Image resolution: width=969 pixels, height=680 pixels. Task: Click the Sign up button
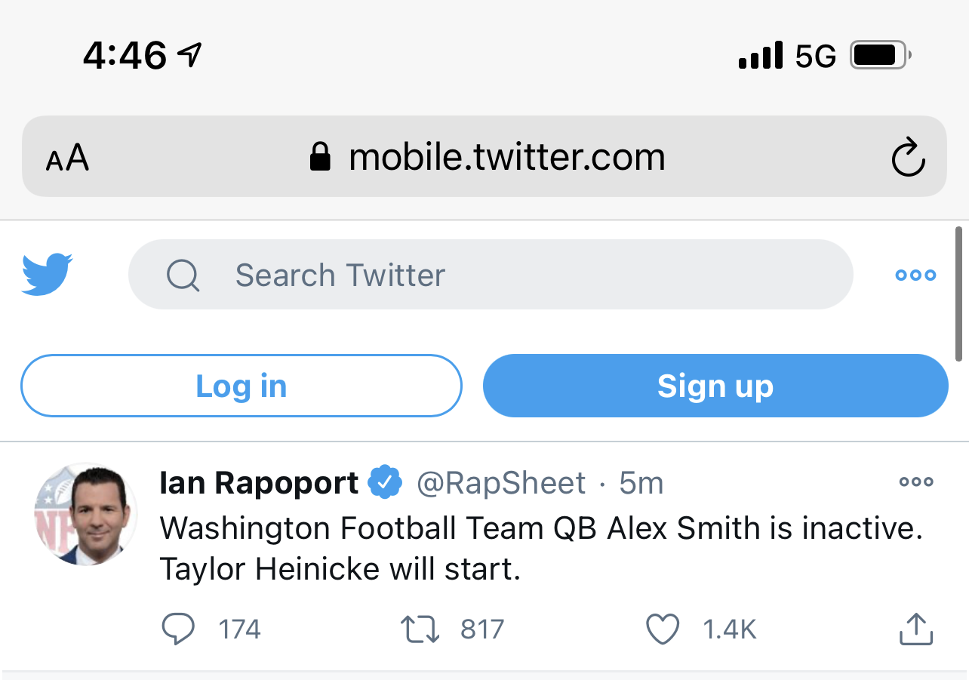click(x=715, y=386)
